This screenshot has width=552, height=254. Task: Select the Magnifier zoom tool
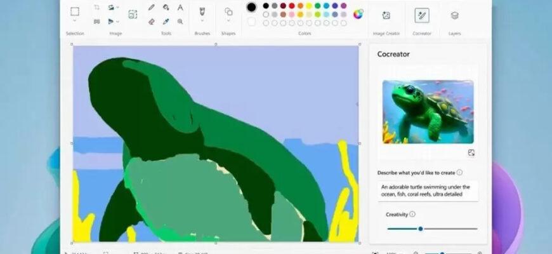[180, 22]
